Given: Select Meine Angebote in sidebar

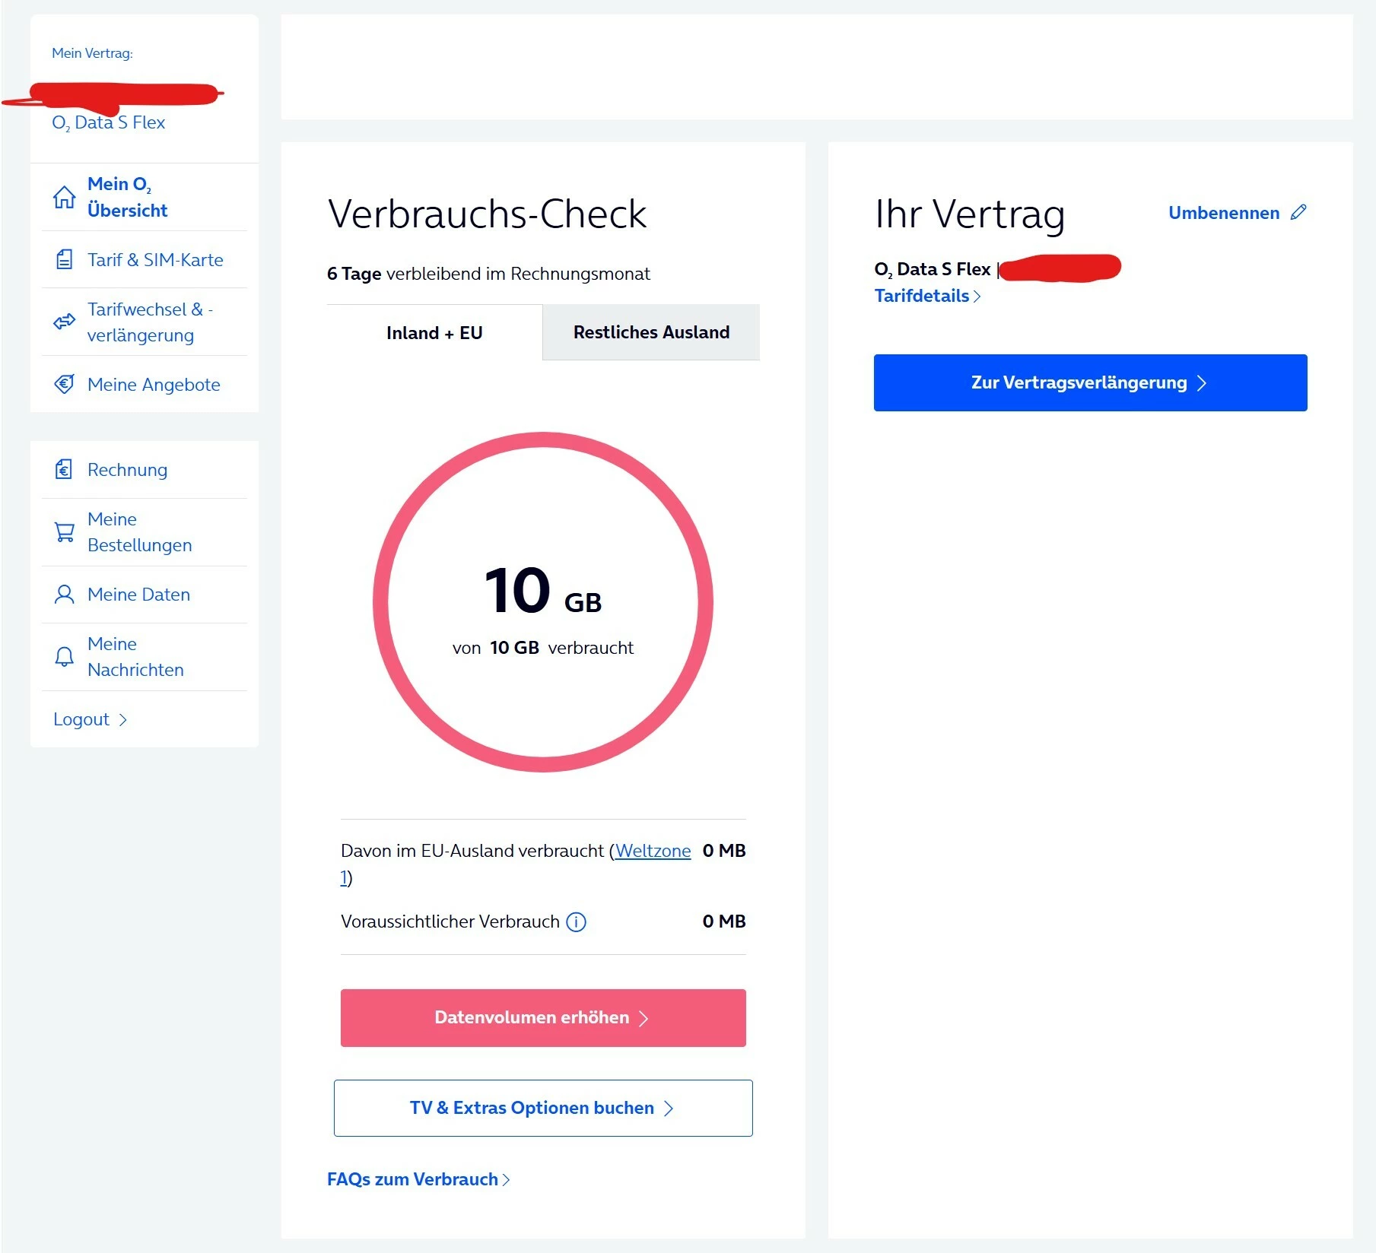Looking at the screenshot, I should [x=145, y=384].
